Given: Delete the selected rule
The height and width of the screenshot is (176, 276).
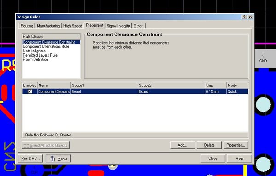Looking at the screenshot, I should [x=209, y=145].
